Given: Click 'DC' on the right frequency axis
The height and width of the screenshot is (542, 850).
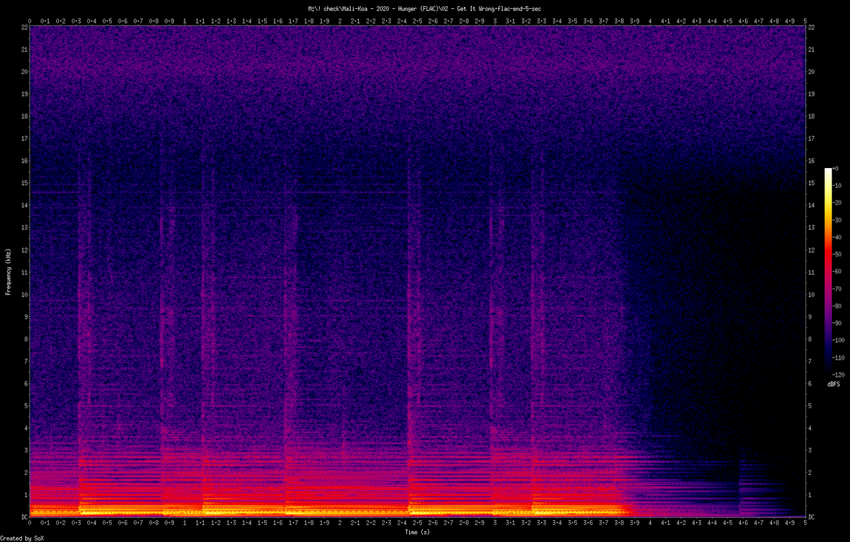Looking at the screenshot, I should 811,518.
